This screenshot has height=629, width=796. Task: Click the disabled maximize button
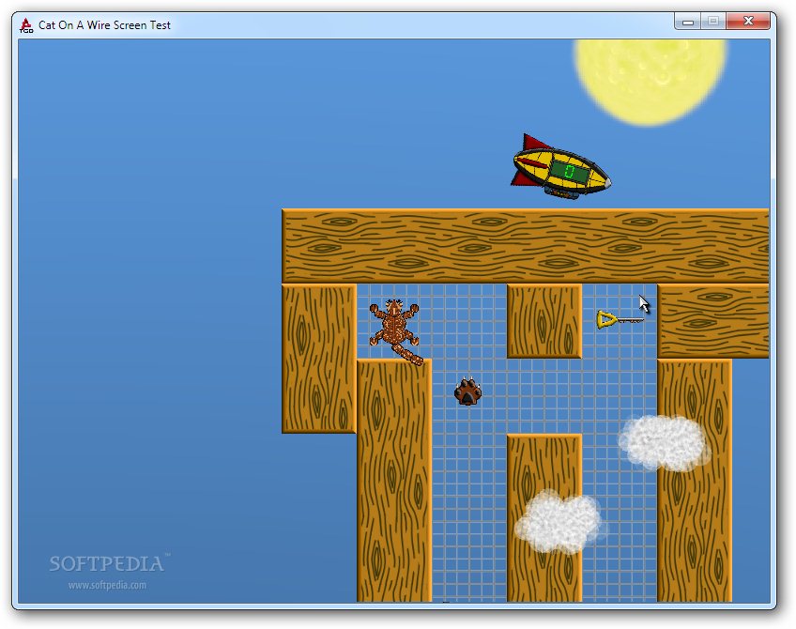pyautogui.click(x=713, y=21)
